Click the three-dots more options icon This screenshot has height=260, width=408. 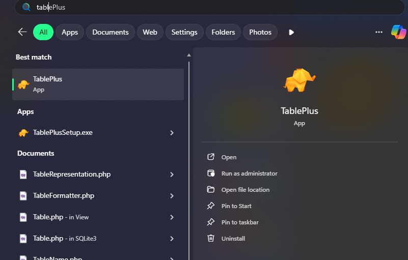[x=378, y=32]
